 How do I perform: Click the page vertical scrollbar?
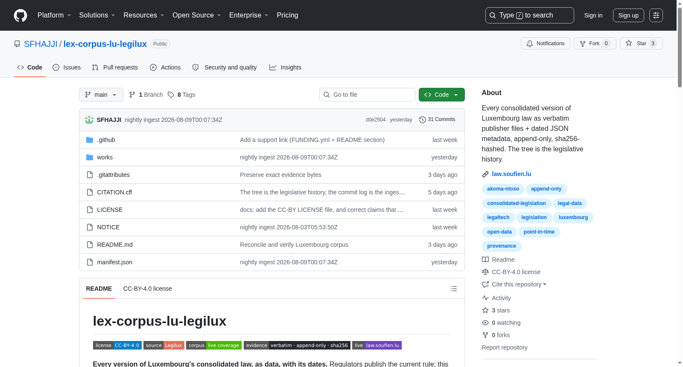(680, 47)
